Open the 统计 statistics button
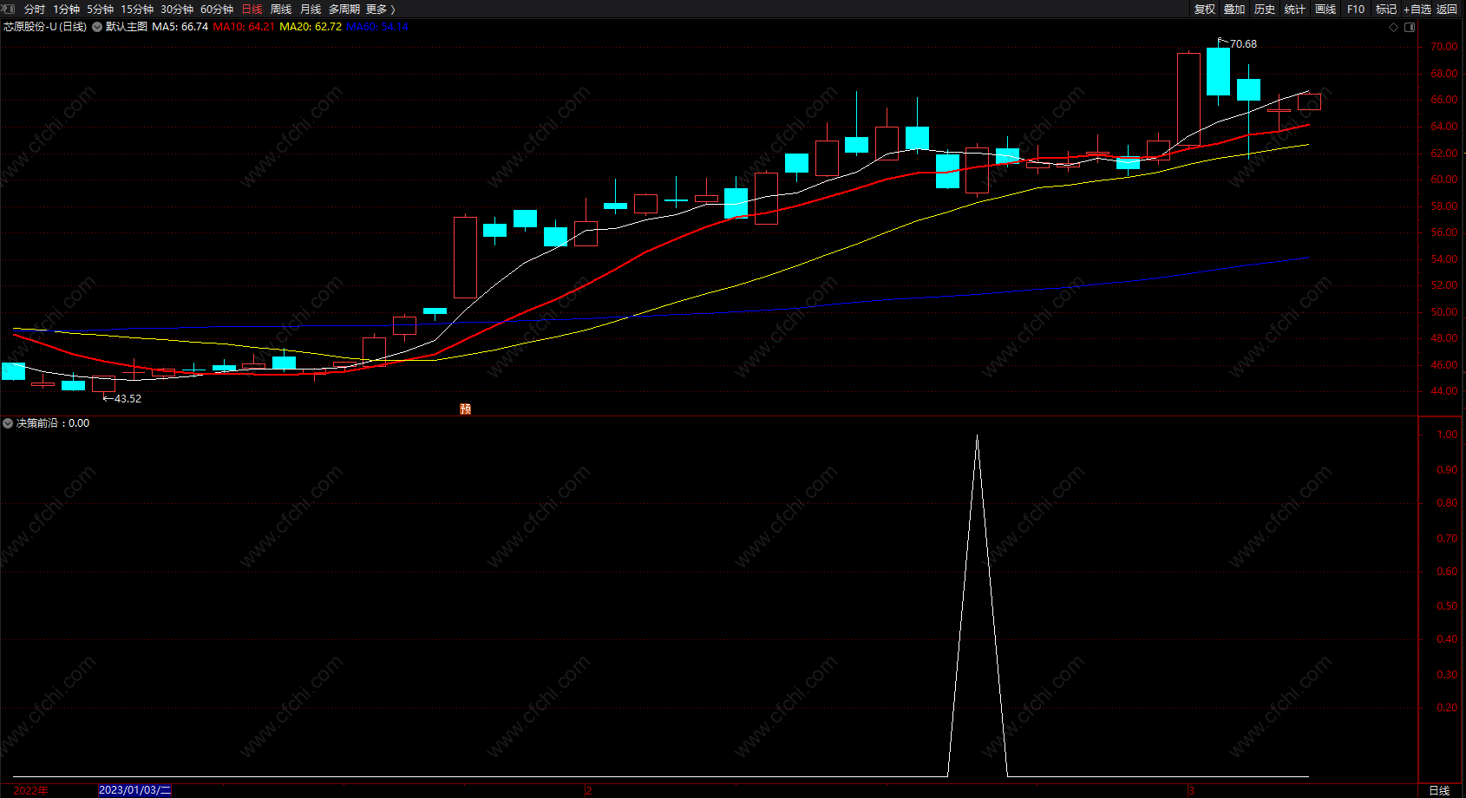Image resolution: width=1466 pixels, height=798 pixels. tap(1295, 9)
